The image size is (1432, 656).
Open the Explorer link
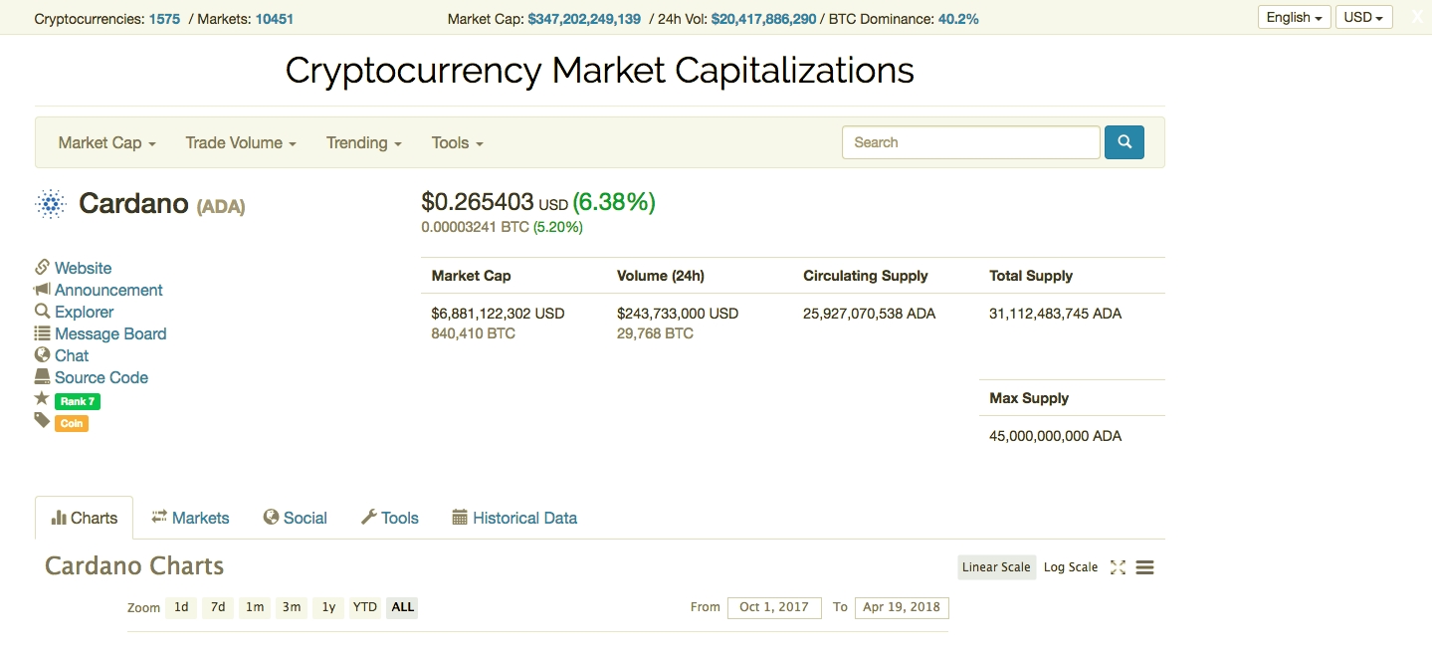tap(85, 312)
